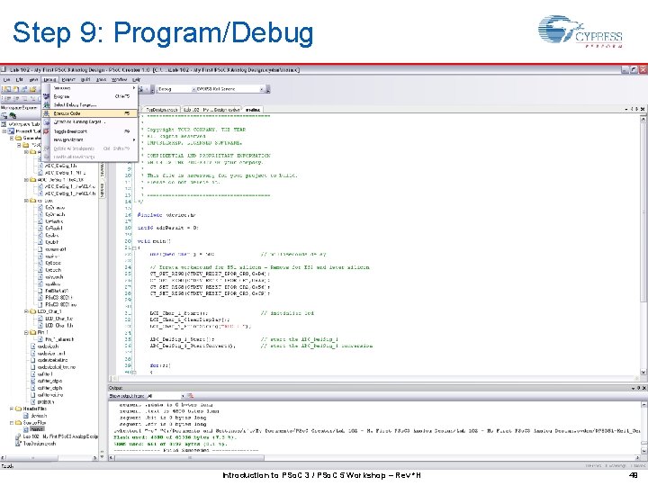This screenshot has height=486, width=648.
Task: Open the Show output from dropdown
Action: point(165,396)
